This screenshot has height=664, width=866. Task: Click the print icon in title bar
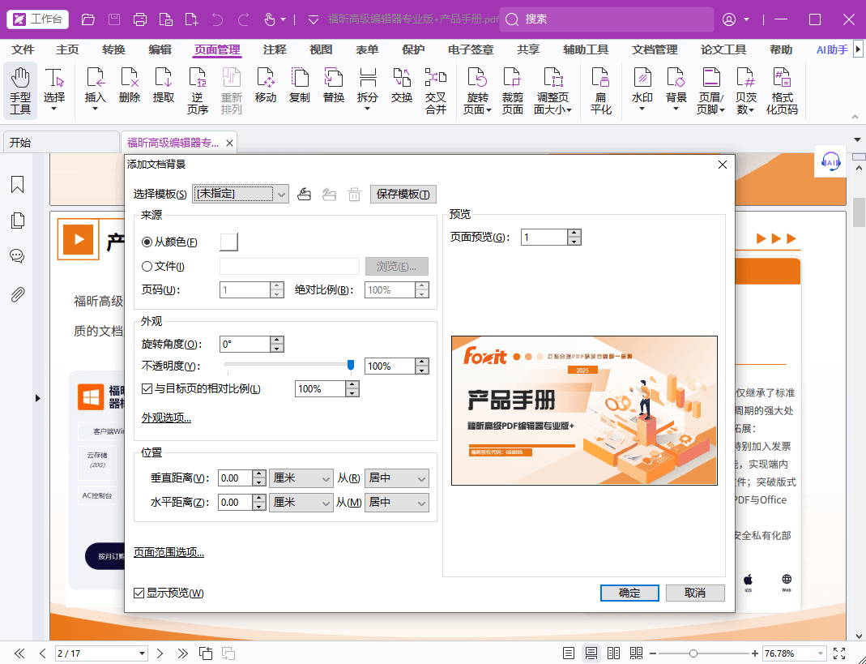click(x=140, y=19)
